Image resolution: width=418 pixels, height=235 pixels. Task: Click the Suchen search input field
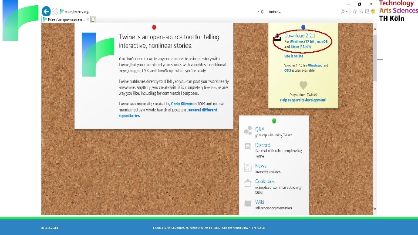coord(303,12)
